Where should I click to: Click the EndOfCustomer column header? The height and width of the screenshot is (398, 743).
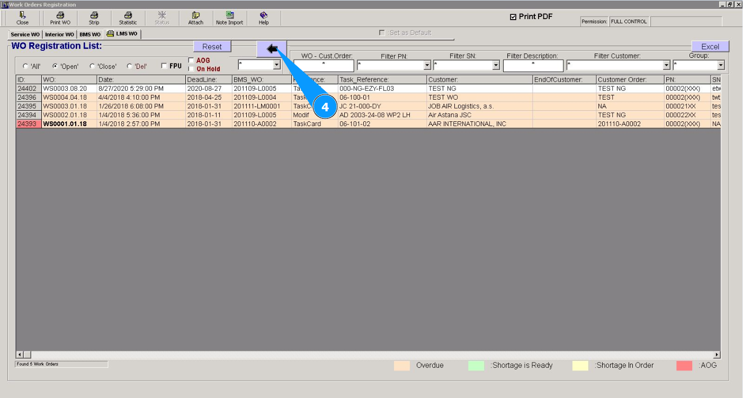tap(565, 79)
